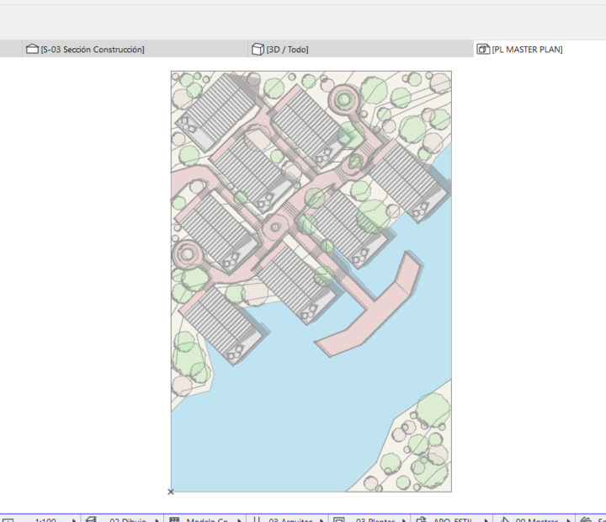
Task: Click the scale icon left of 1:100
Action: pos(8,520)
